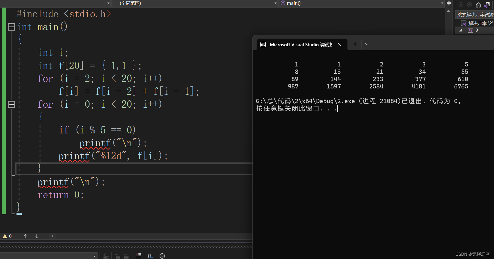Click the 'f[i] = f[i - 2] + f[i - 1];' line
The width and height of the screenshot is (494, 259).
coord(129,91)
